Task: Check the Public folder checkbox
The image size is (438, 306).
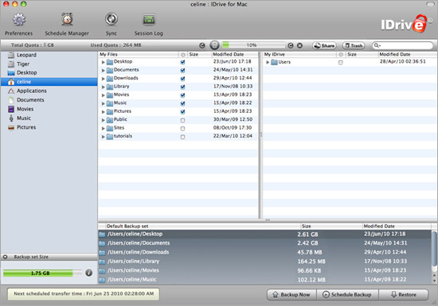Action: point(182,120)
